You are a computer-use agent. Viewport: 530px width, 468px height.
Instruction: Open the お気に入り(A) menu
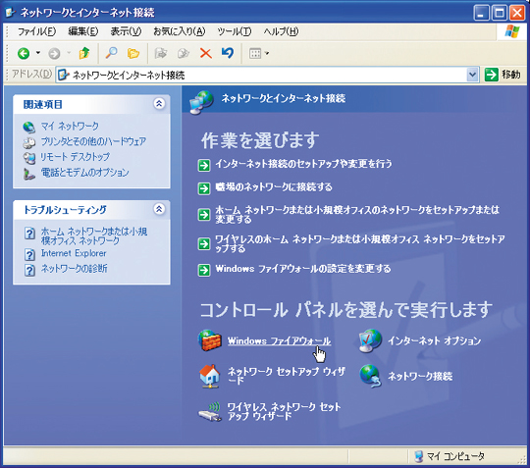(180, 31)
